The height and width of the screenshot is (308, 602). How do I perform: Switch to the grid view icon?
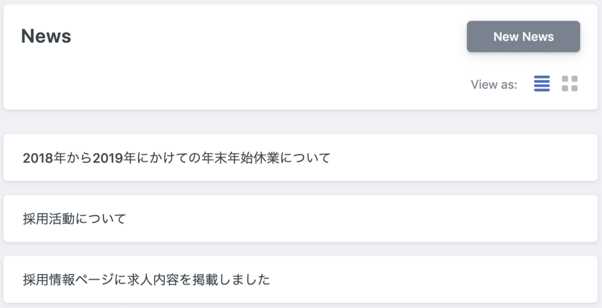point(570,84)
